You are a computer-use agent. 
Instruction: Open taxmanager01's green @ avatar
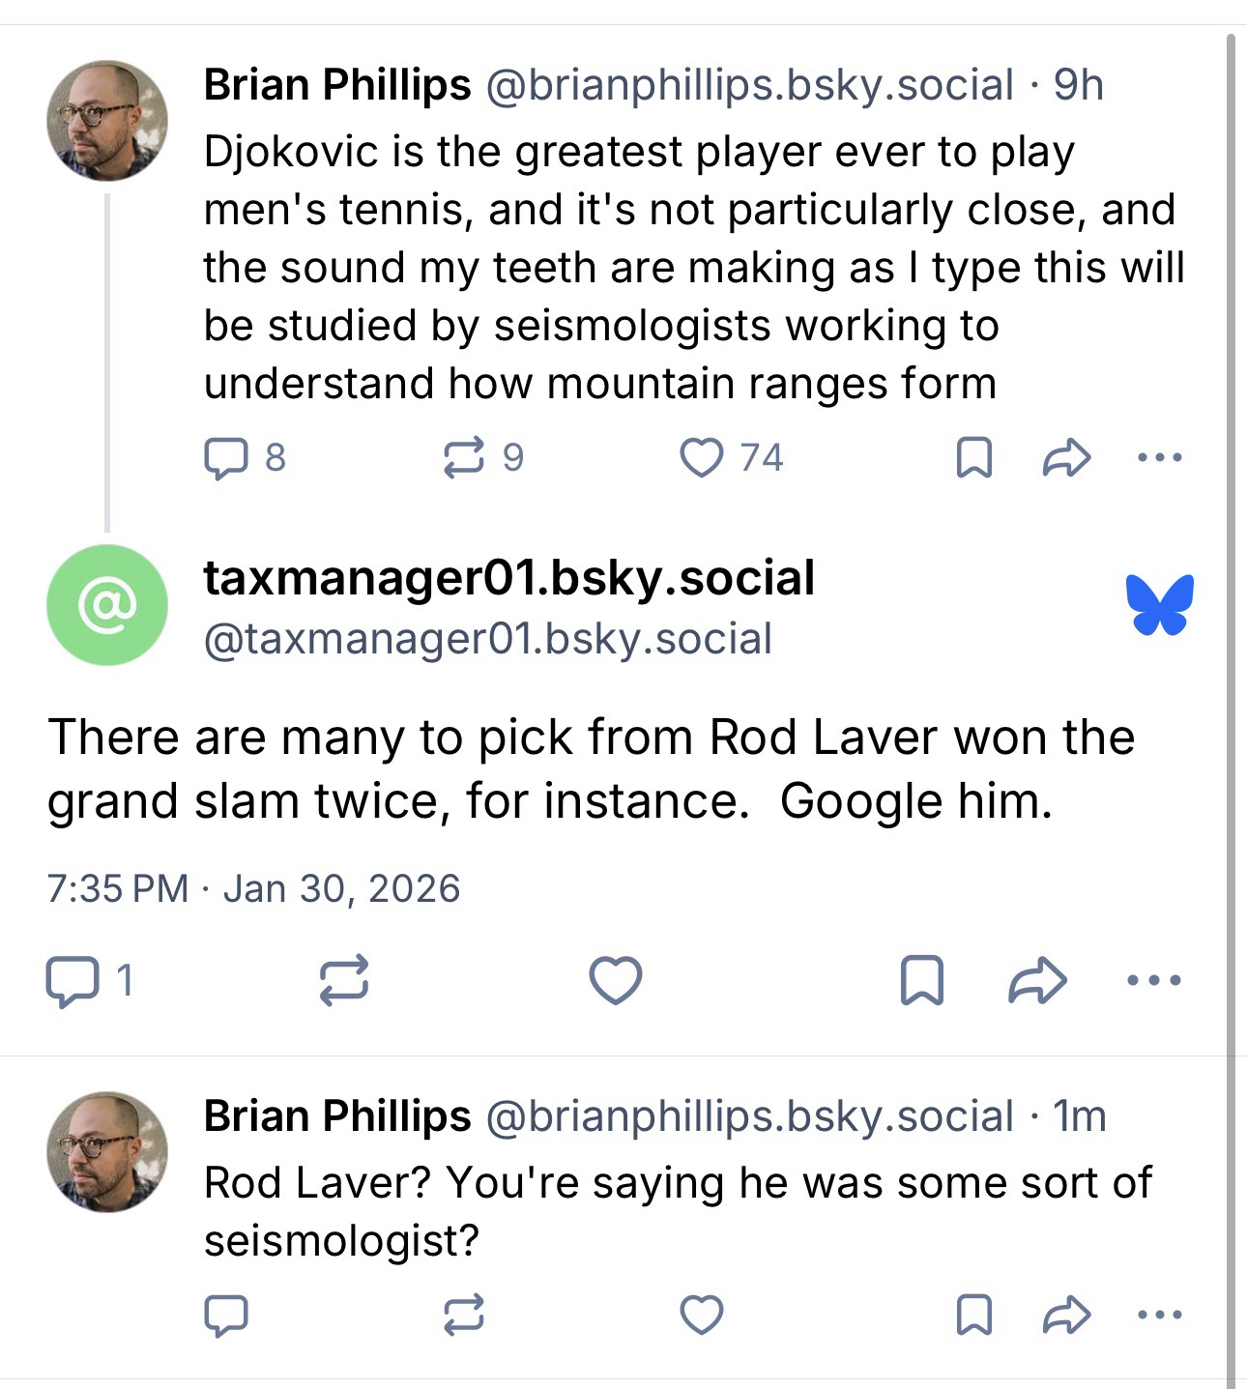click(x=107, y=605)
